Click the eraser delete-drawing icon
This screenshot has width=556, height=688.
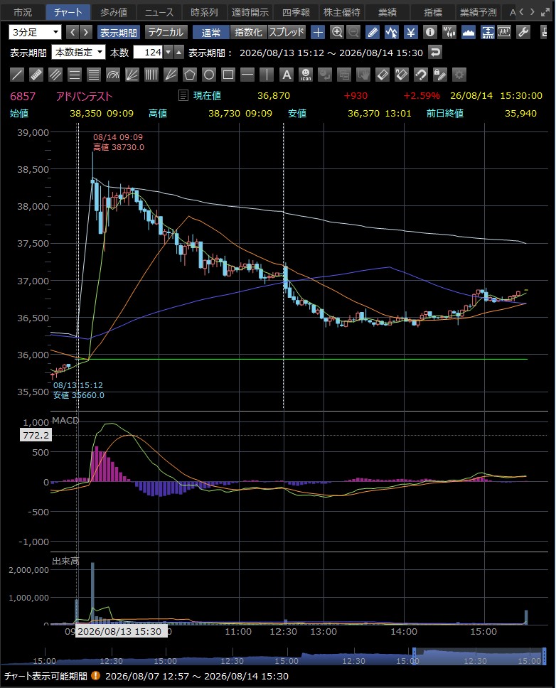pyautogui.click(x=383, y=75)
